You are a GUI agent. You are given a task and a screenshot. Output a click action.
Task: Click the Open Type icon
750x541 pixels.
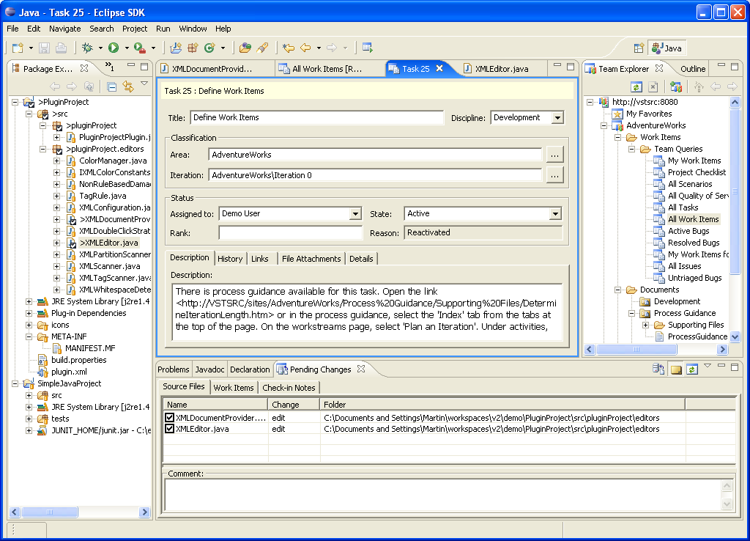(245, 48)
